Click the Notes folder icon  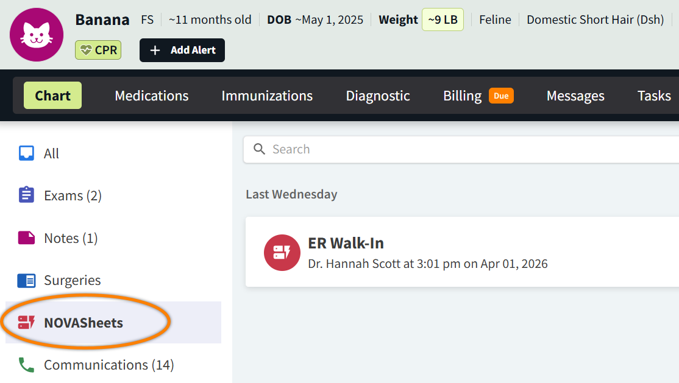(26, 238)
